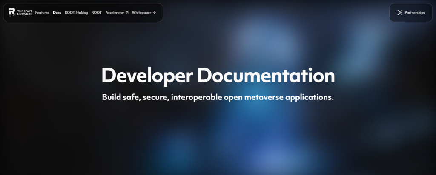Screen dimensions: 436x175
Task: Select the Developer Documentation heading
Action: [x=218, y=76]
